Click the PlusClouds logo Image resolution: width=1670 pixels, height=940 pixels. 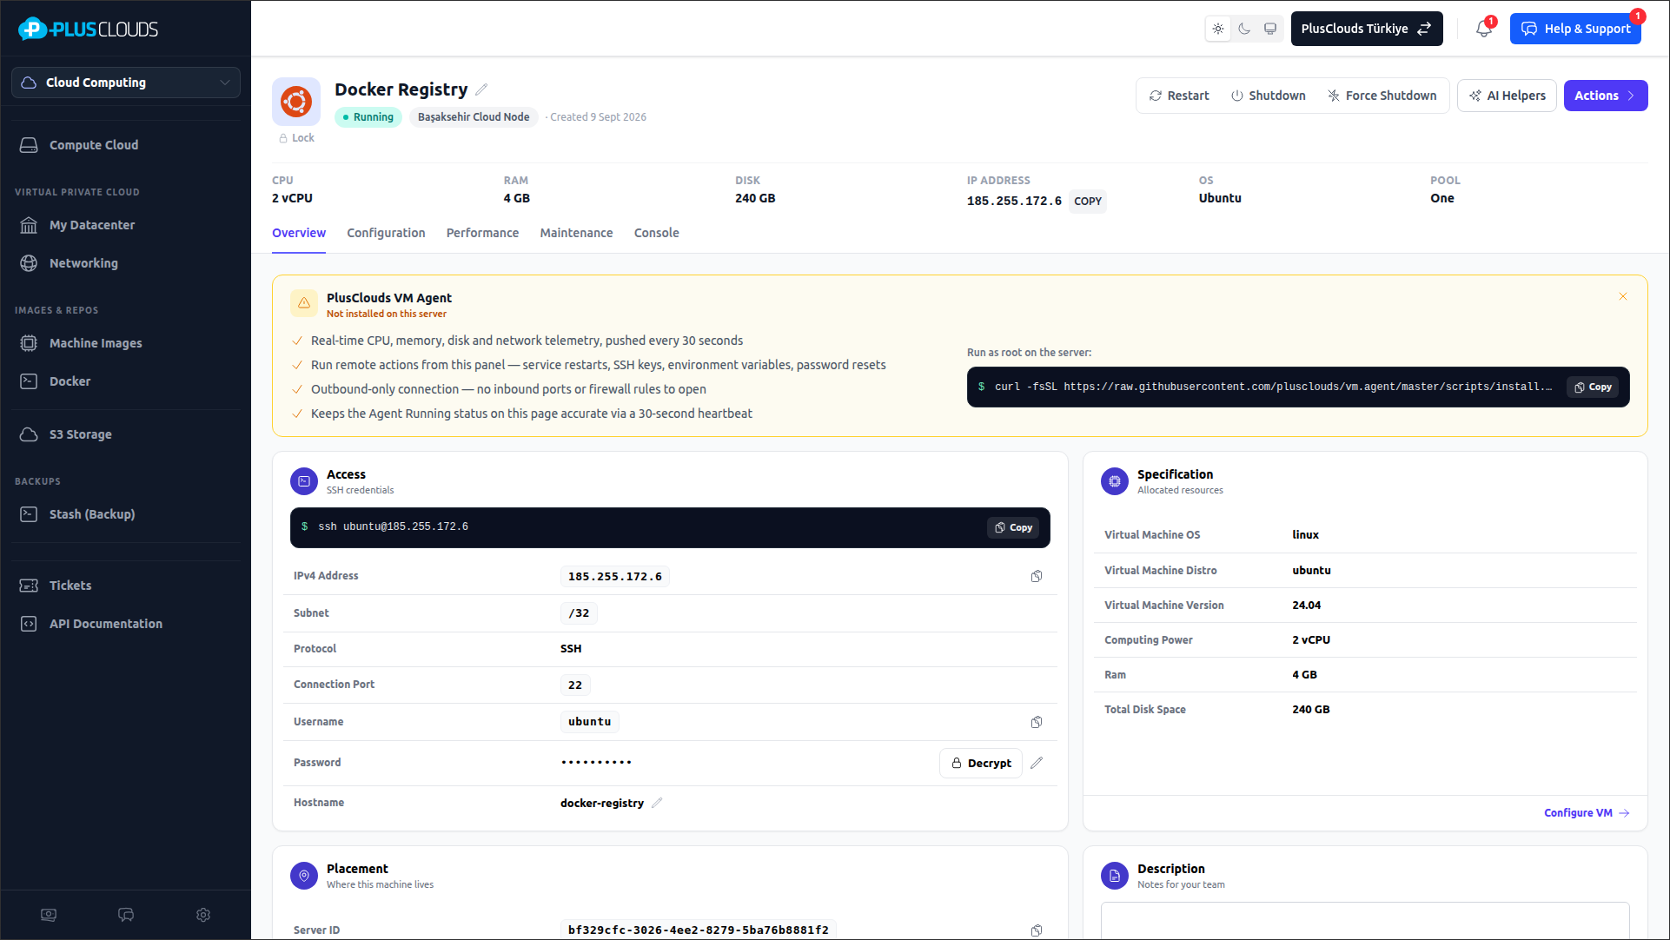pyautogui.click(x=88, y=29)
